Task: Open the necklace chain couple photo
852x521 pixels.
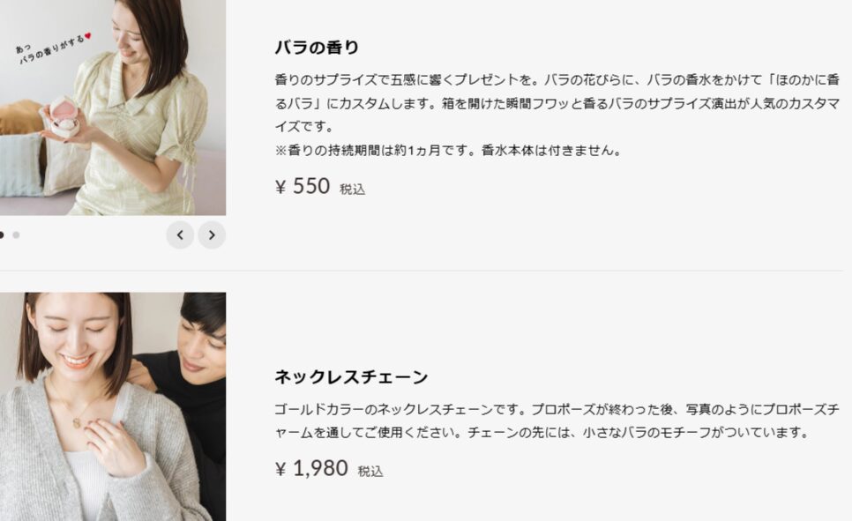Action: [113, 406]
